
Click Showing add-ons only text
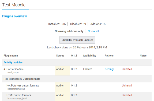pyautogui.click(x=69, y=31)
